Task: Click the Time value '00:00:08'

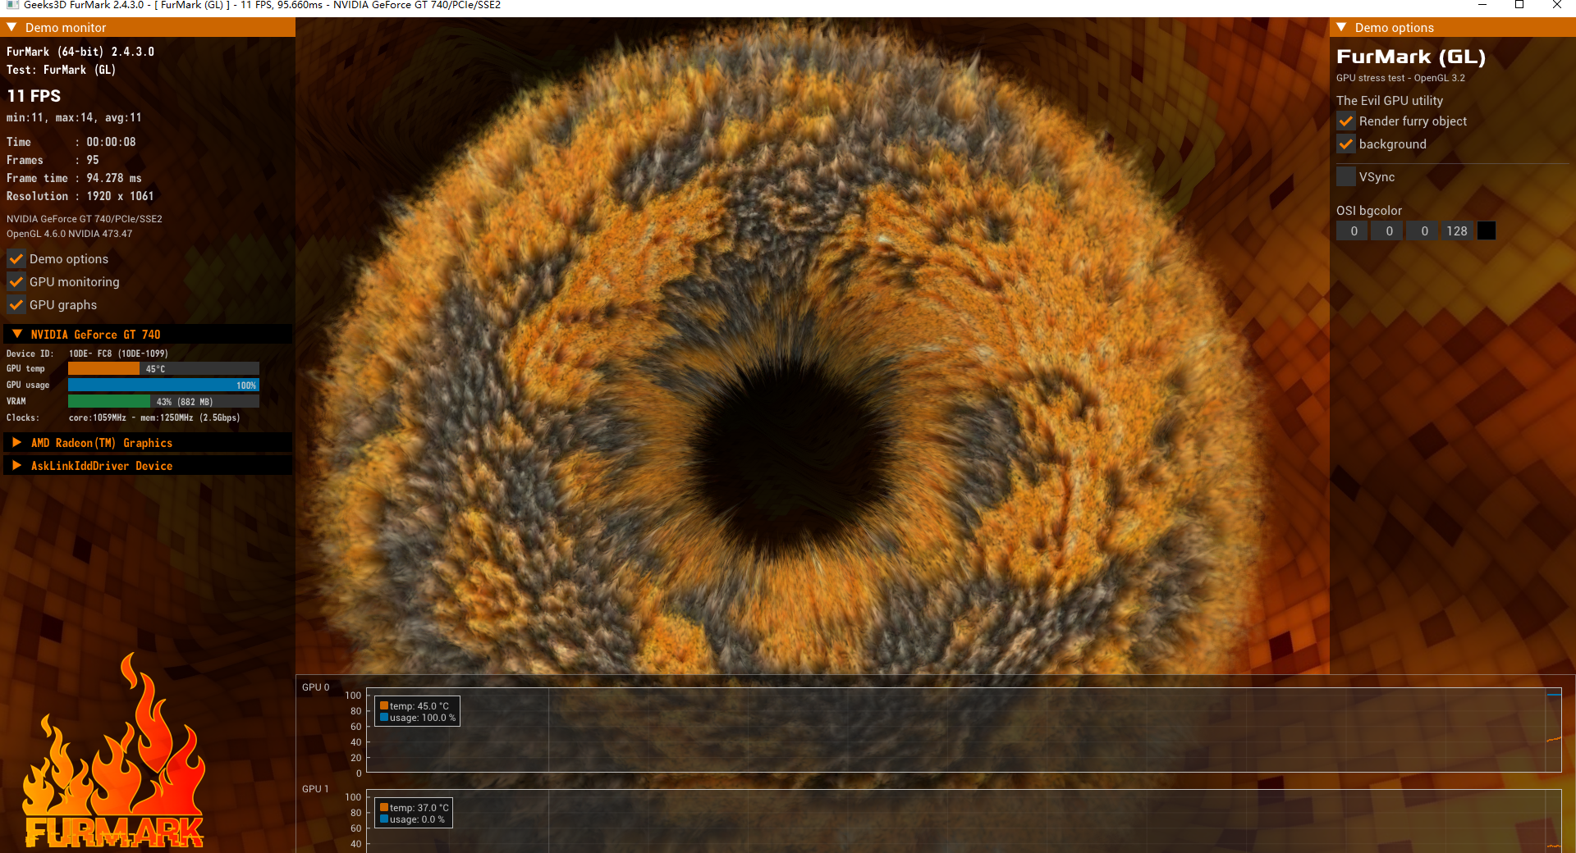Action: tap(112, 143)
